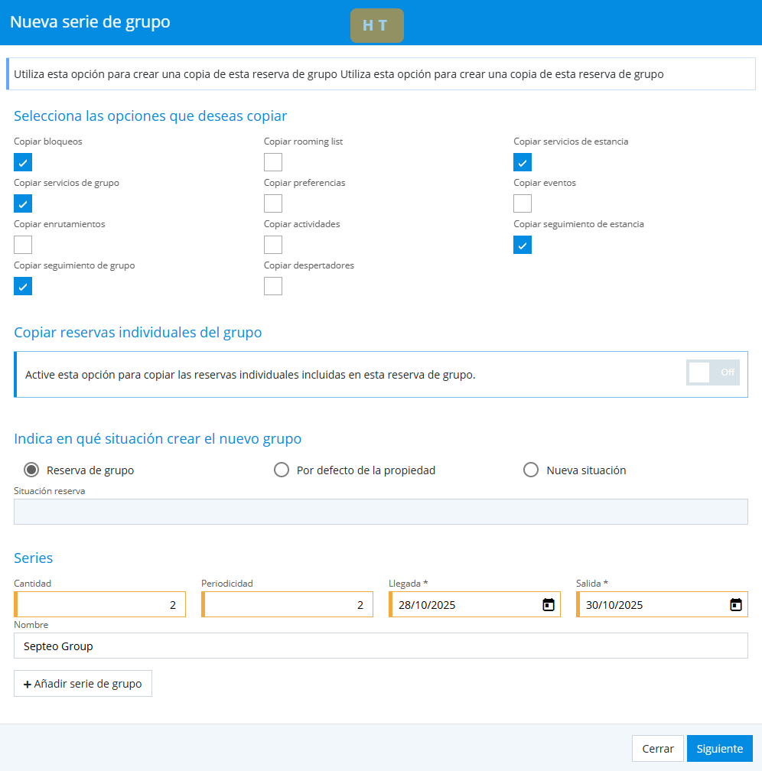Click Añadir serie de grupo button
Screen dimensions: 762x771
pyautogui.click(x=83, y=684)
